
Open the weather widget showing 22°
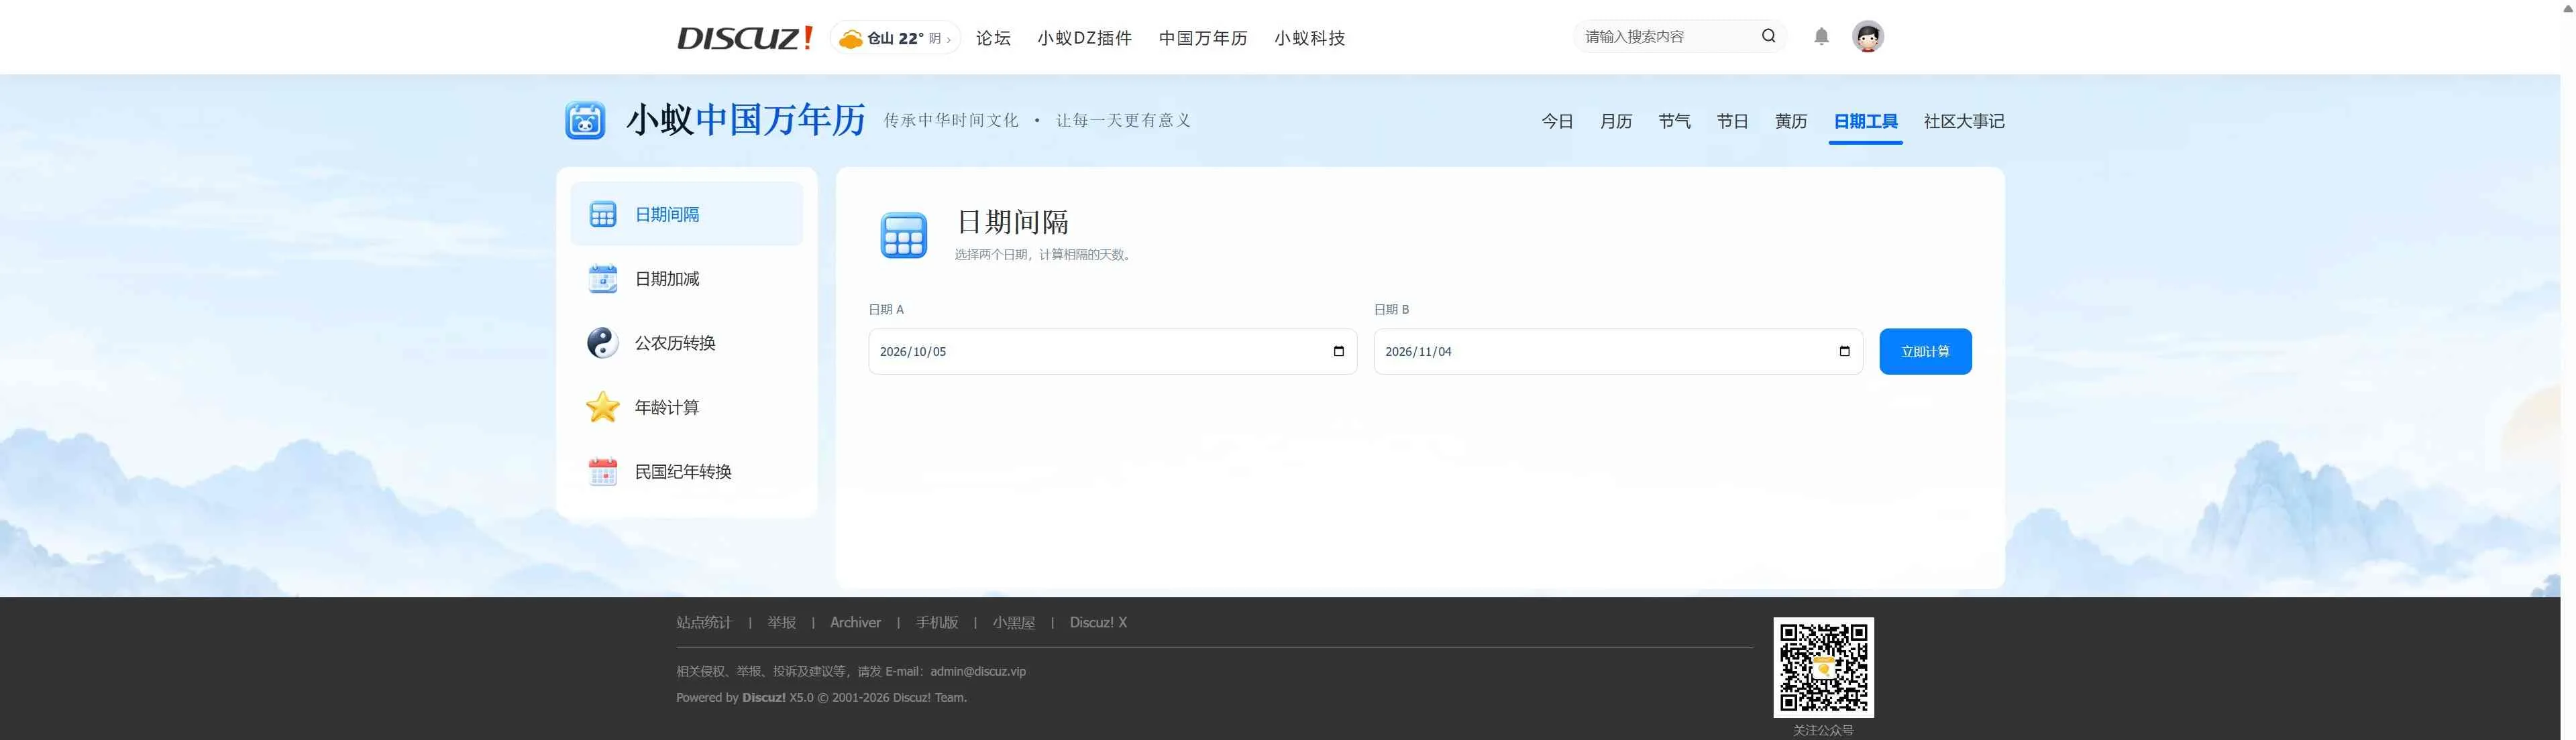coord(895,38)
